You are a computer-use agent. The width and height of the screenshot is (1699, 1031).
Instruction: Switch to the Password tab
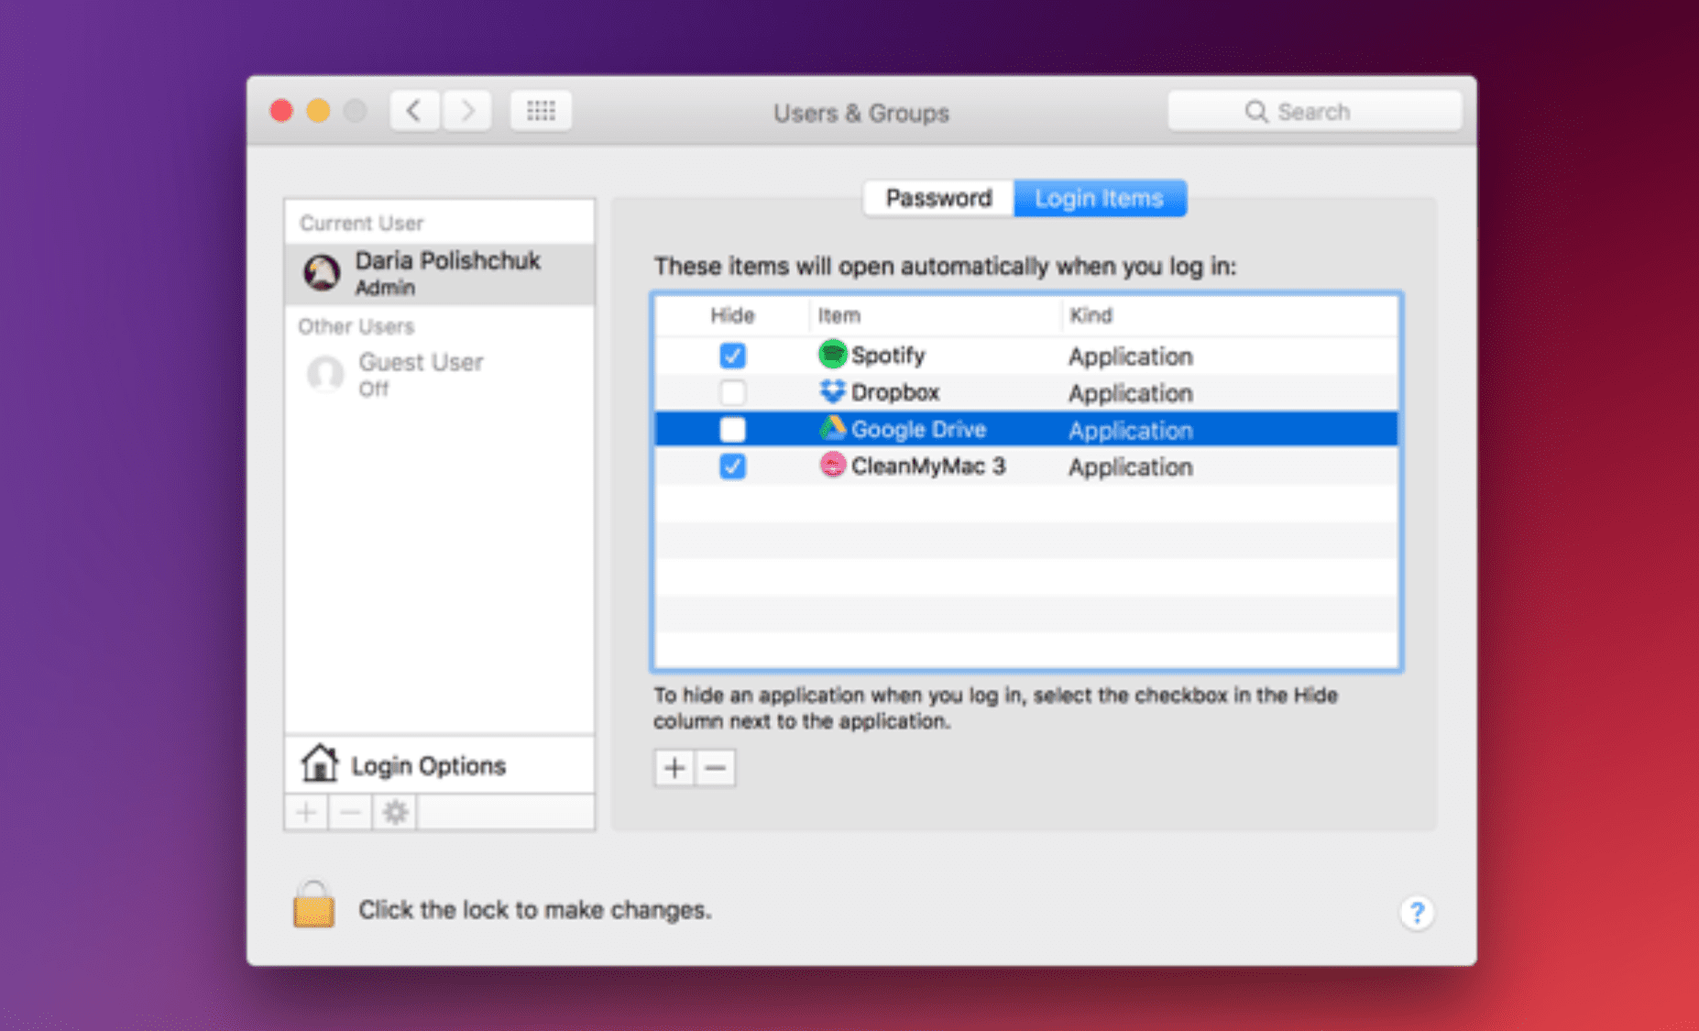pyautogui.click(x=938, y=198)
